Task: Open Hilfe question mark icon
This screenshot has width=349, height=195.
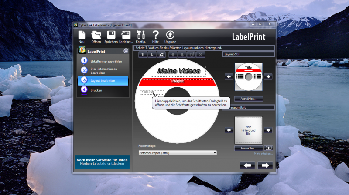Action: [x=155, y=37]
